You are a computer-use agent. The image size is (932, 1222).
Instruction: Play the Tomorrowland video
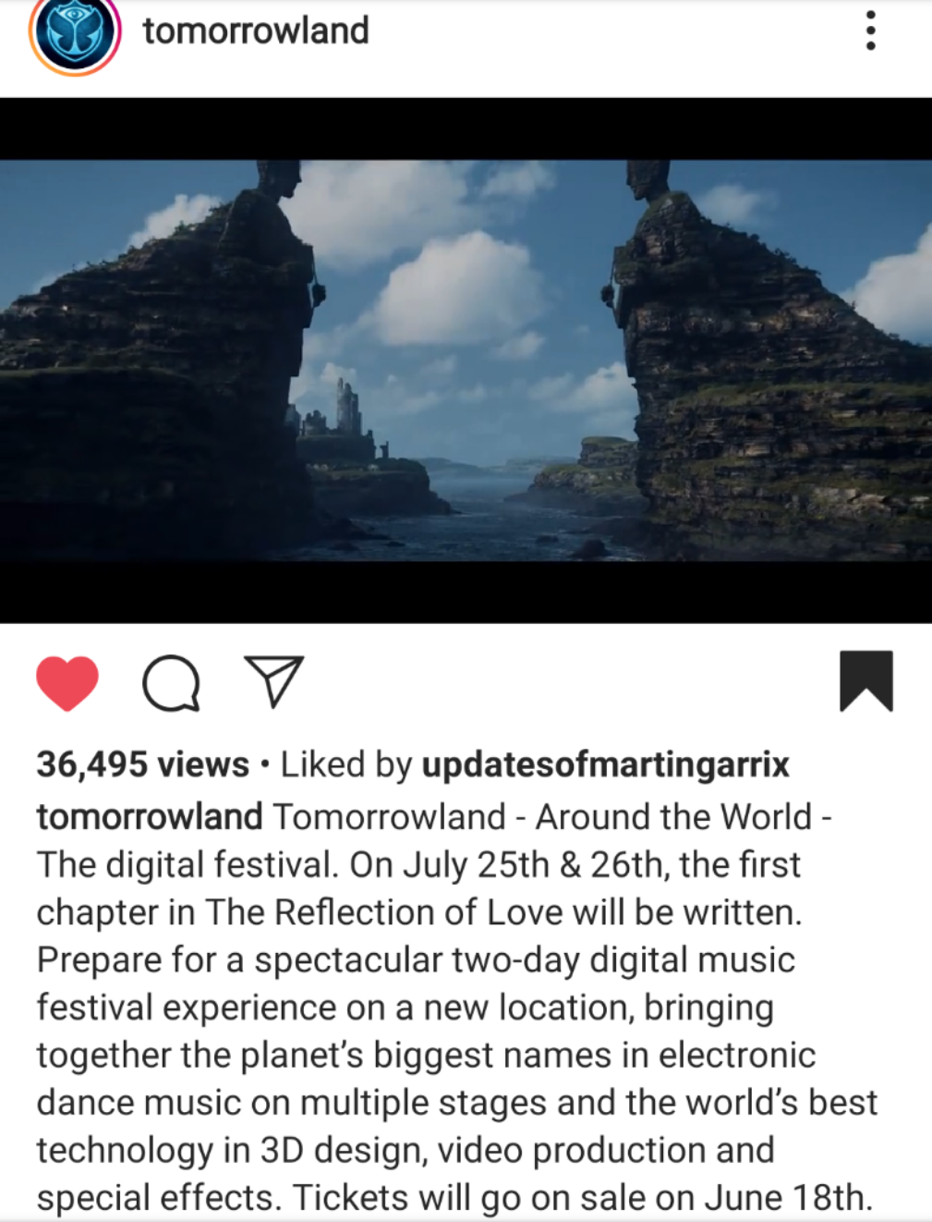[466, 360]
